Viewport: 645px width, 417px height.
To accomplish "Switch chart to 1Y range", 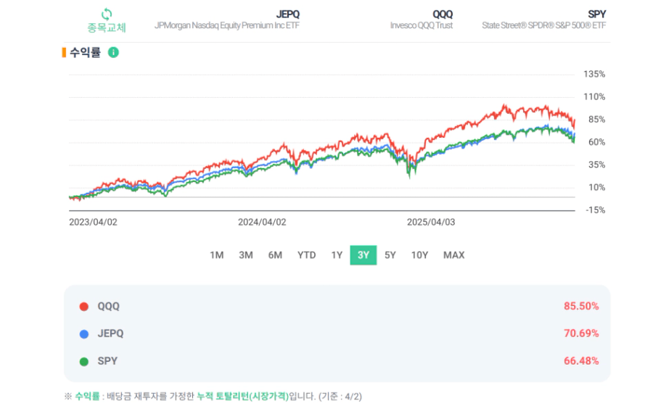I will click(337, 255).
